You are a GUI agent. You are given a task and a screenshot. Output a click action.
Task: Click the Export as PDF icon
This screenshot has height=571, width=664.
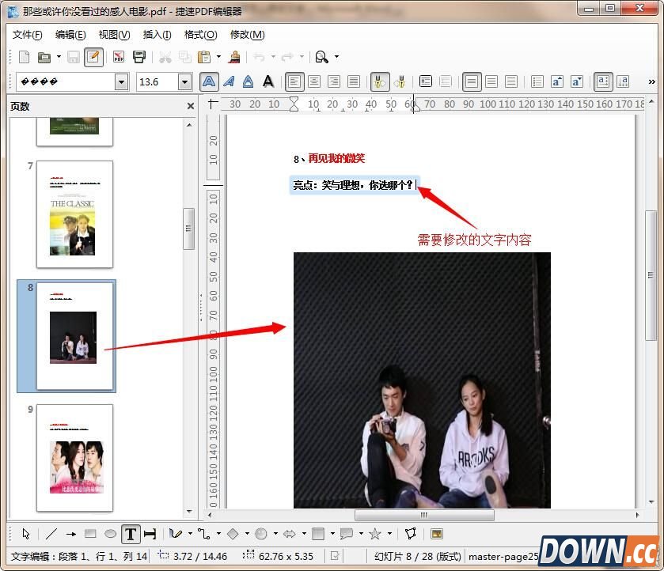119,57
